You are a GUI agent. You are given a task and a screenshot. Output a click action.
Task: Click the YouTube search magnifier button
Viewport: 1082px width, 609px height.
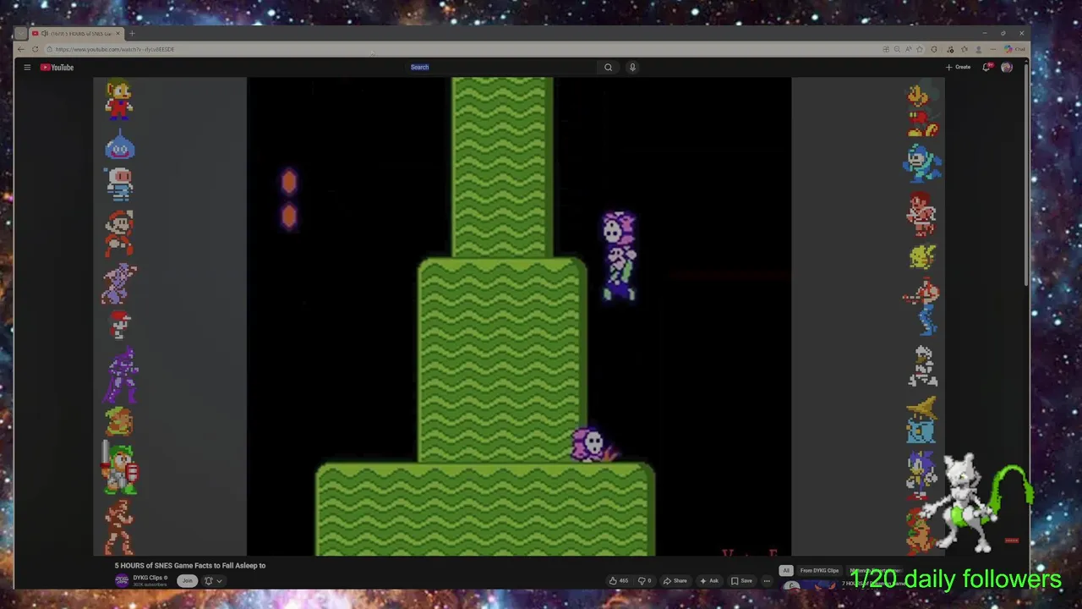point(608,67)
